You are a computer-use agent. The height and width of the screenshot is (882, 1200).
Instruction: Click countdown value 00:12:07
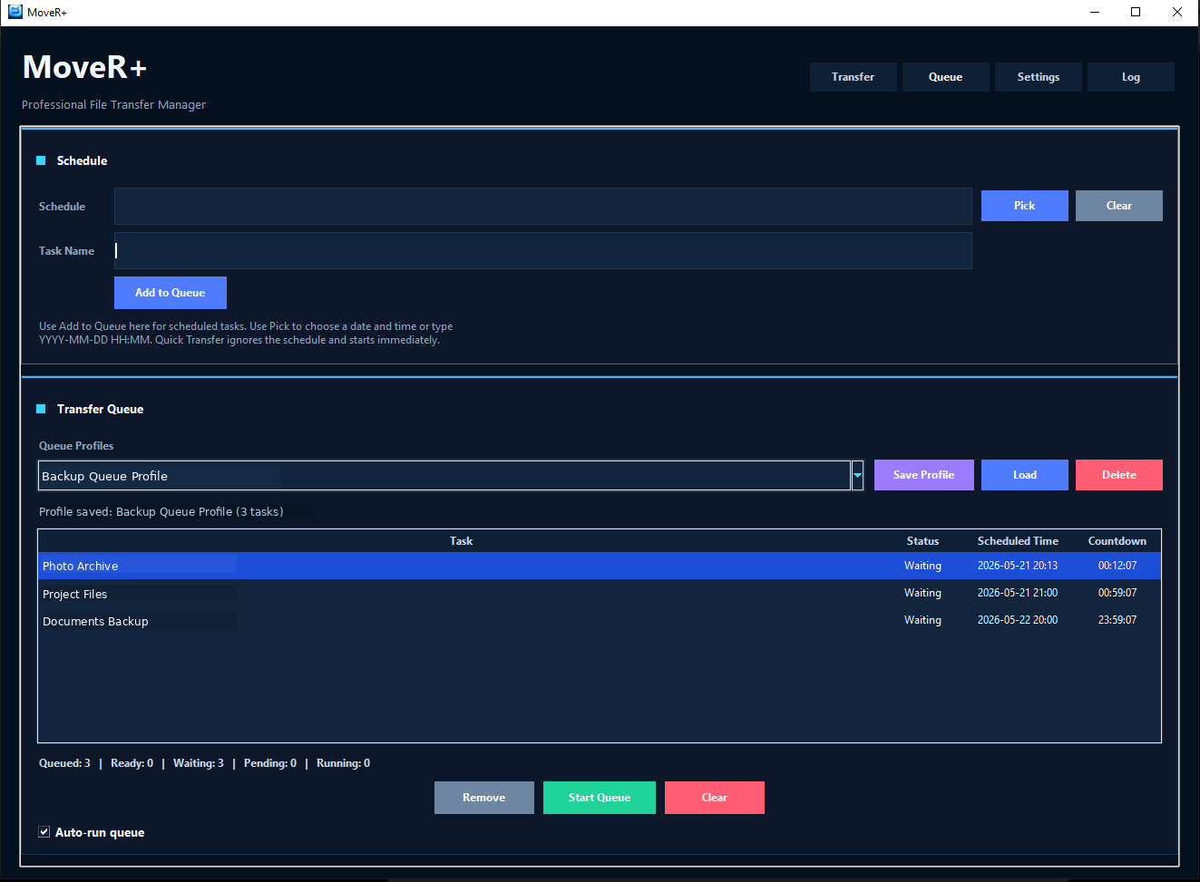click(x=1117, y=566)
